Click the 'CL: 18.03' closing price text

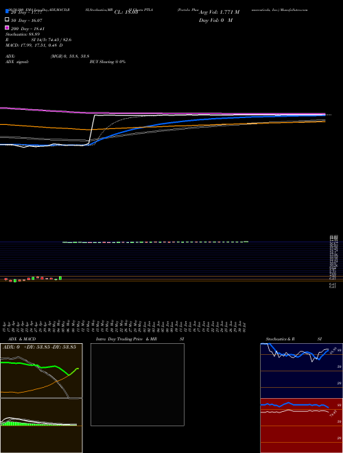pos(126,12)
